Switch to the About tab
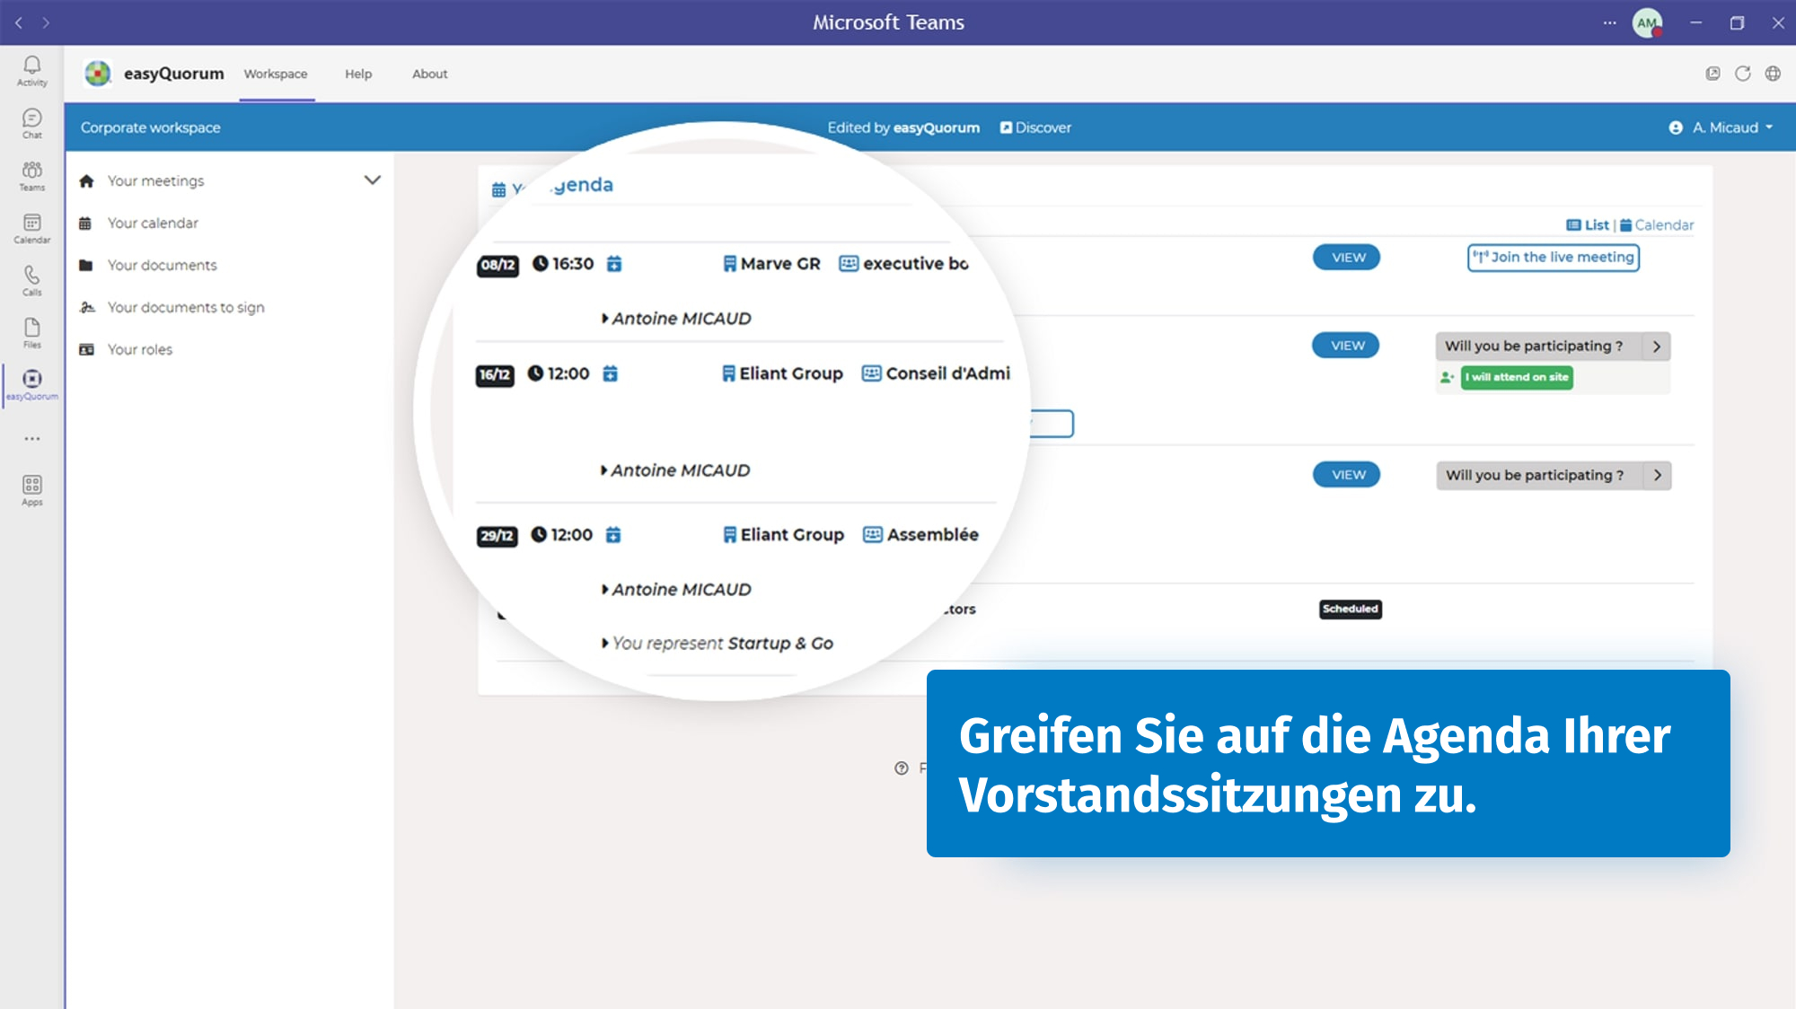Image resolution: width=1796 pixels, height=1009 pixels. tap(429, 74)
